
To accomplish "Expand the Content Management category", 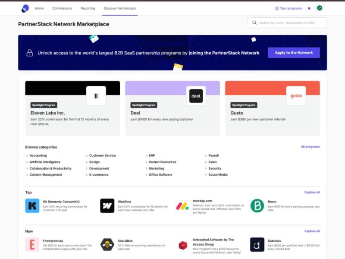I will point(46,175).
